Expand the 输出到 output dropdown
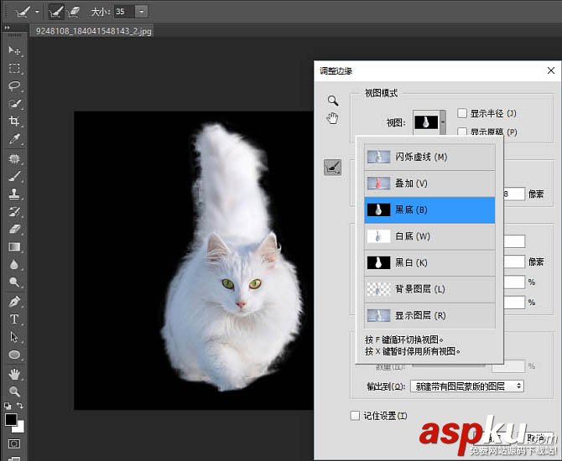Image resolution: width=562 pixels, height=461 pixels. click(466, 386)
